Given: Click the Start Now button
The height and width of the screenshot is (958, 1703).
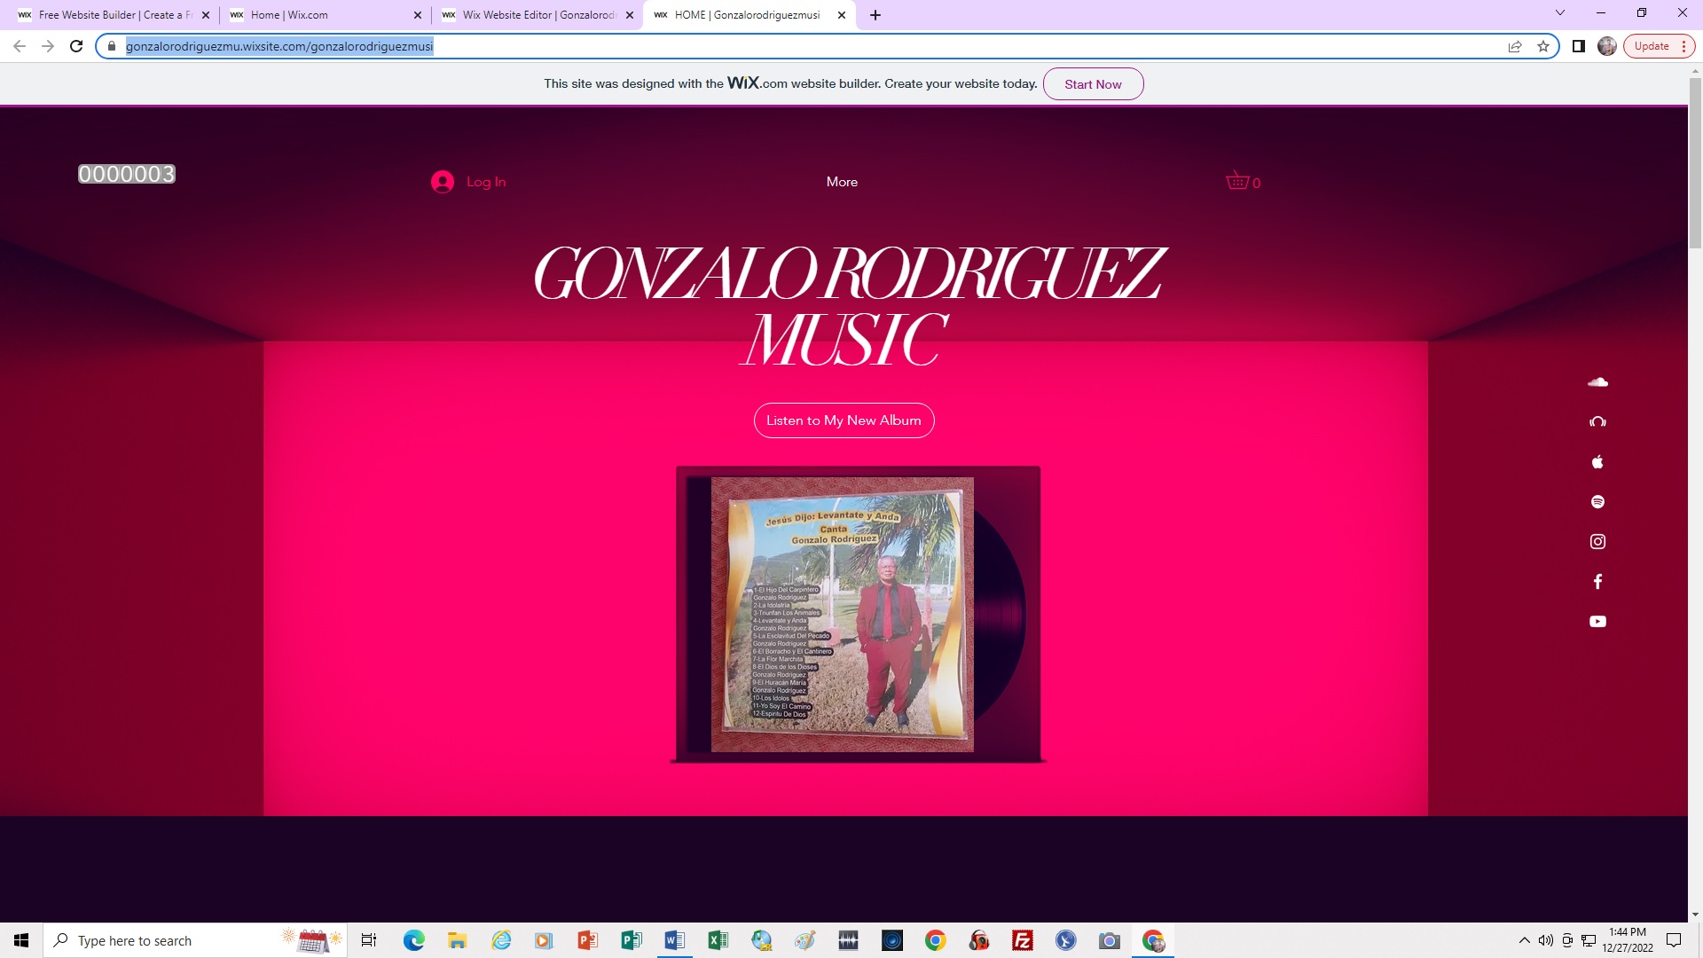Looking at the screenshot, I should (1093, 84).
